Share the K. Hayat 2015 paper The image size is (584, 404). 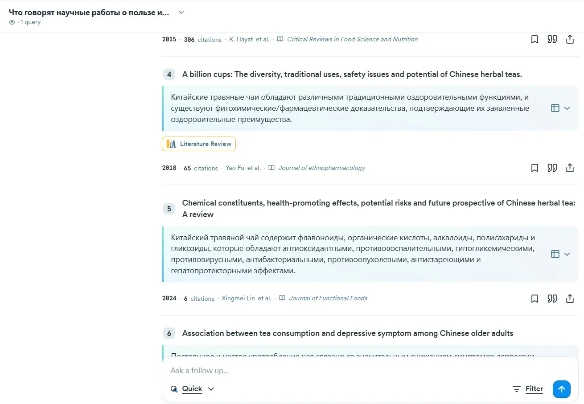570,39
